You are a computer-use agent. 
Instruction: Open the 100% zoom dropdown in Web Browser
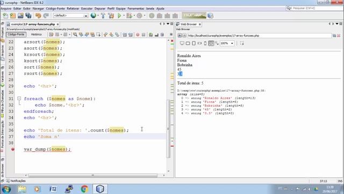click(x=227, y=43)
